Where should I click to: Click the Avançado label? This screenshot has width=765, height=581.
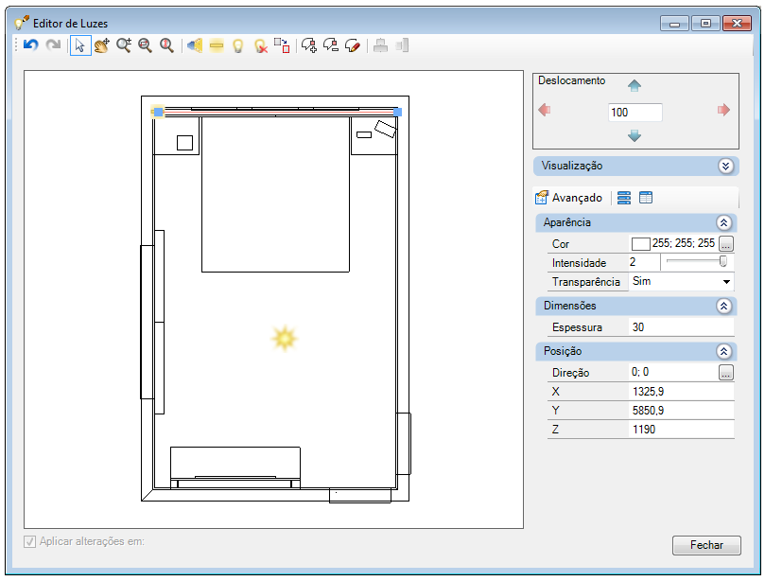(x=577, y=198)
